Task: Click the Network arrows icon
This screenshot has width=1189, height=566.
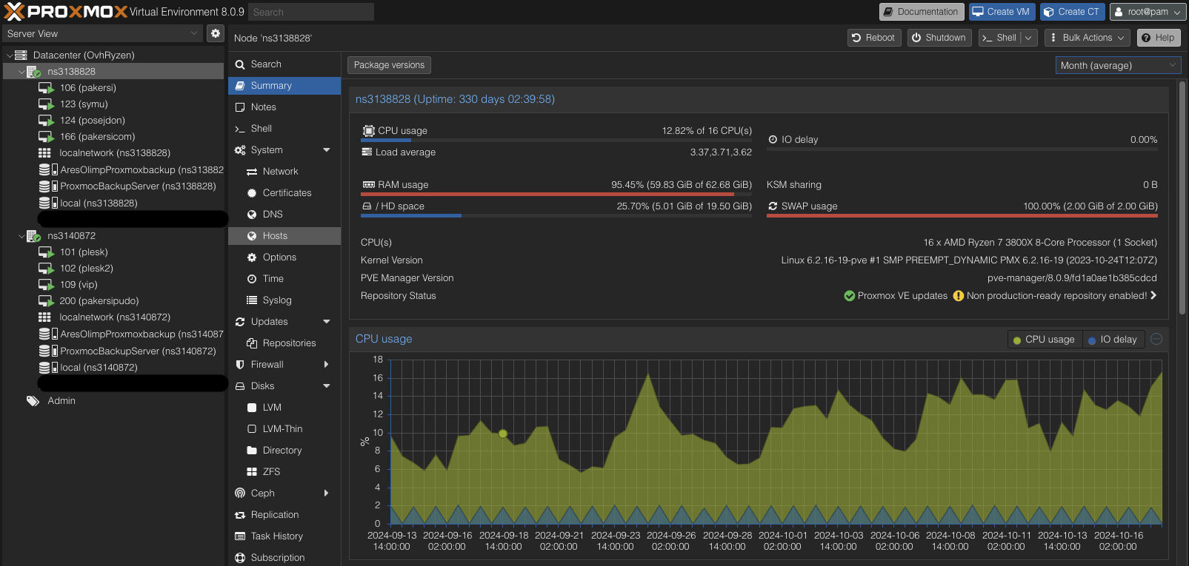Action: click(252, 172)
